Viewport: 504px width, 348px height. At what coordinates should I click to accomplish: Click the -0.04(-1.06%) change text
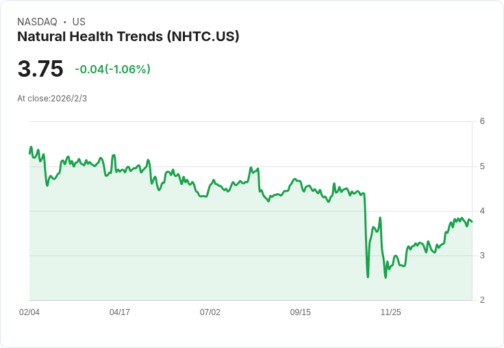pyautogui.click(x=112, y=69)
